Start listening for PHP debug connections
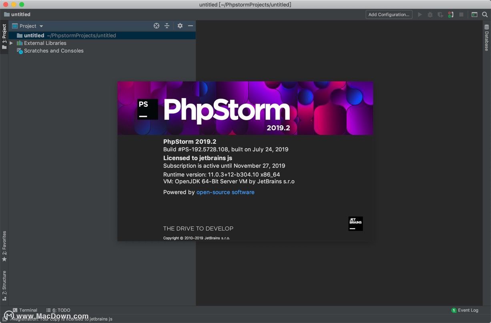The width and height of the screenshot is (491, 323). click(x=451, y=14)
